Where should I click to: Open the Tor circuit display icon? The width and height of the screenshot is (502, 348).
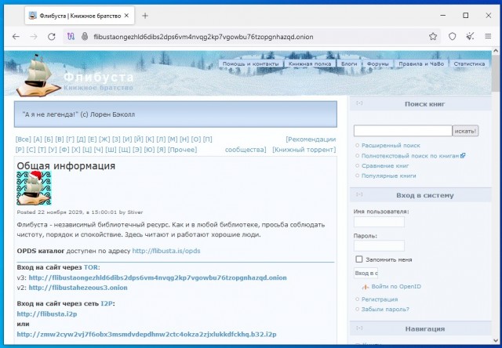(71, 37)
